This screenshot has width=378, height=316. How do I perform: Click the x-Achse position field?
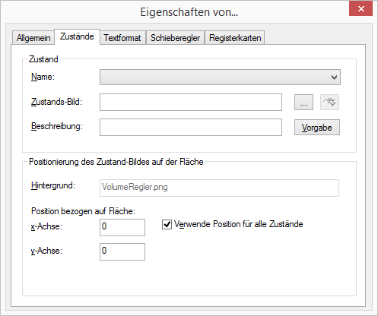[122, 227]
